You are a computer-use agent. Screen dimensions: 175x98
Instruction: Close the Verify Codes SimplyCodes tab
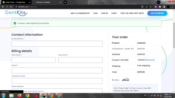(30, 2)
